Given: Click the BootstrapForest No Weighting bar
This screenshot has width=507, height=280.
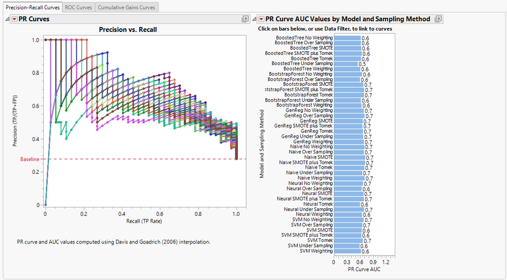Looking at the screenshot, I should tap(348, 74).
